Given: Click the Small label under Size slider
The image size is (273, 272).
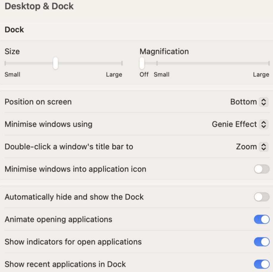Looking at the screenshot, I should click(12, 75).
